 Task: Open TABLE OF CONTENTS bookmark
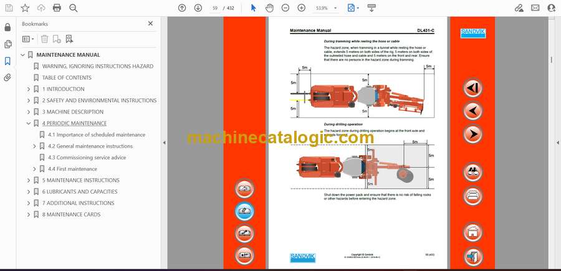click(x=67, y=78)
